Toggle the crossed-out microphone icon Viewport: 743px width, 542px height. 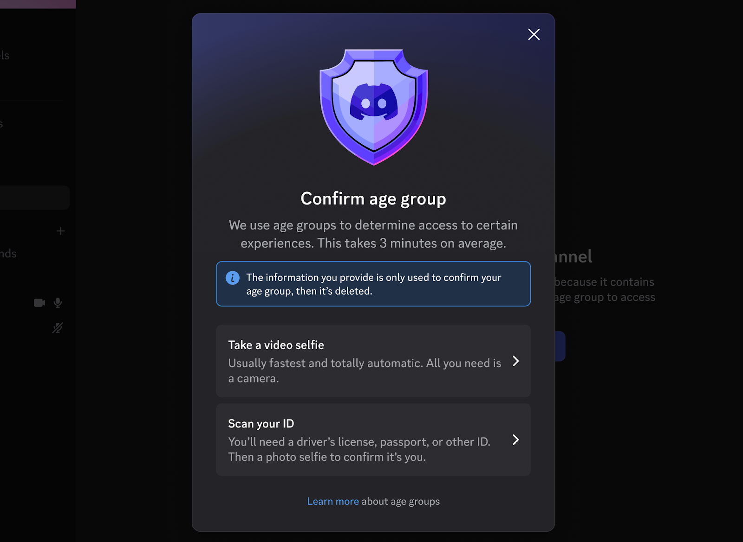tap(58, 328)
